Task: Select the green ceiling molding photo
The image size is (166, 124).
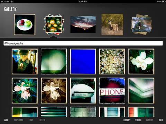Action: pyautogui.click(x=141, y=91)
